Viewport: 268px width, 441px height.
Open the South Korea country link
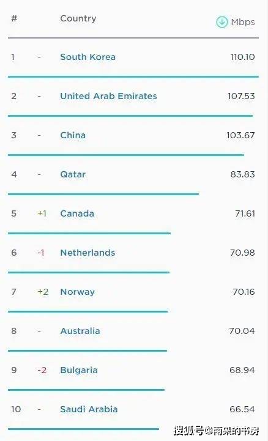[87, 57]
